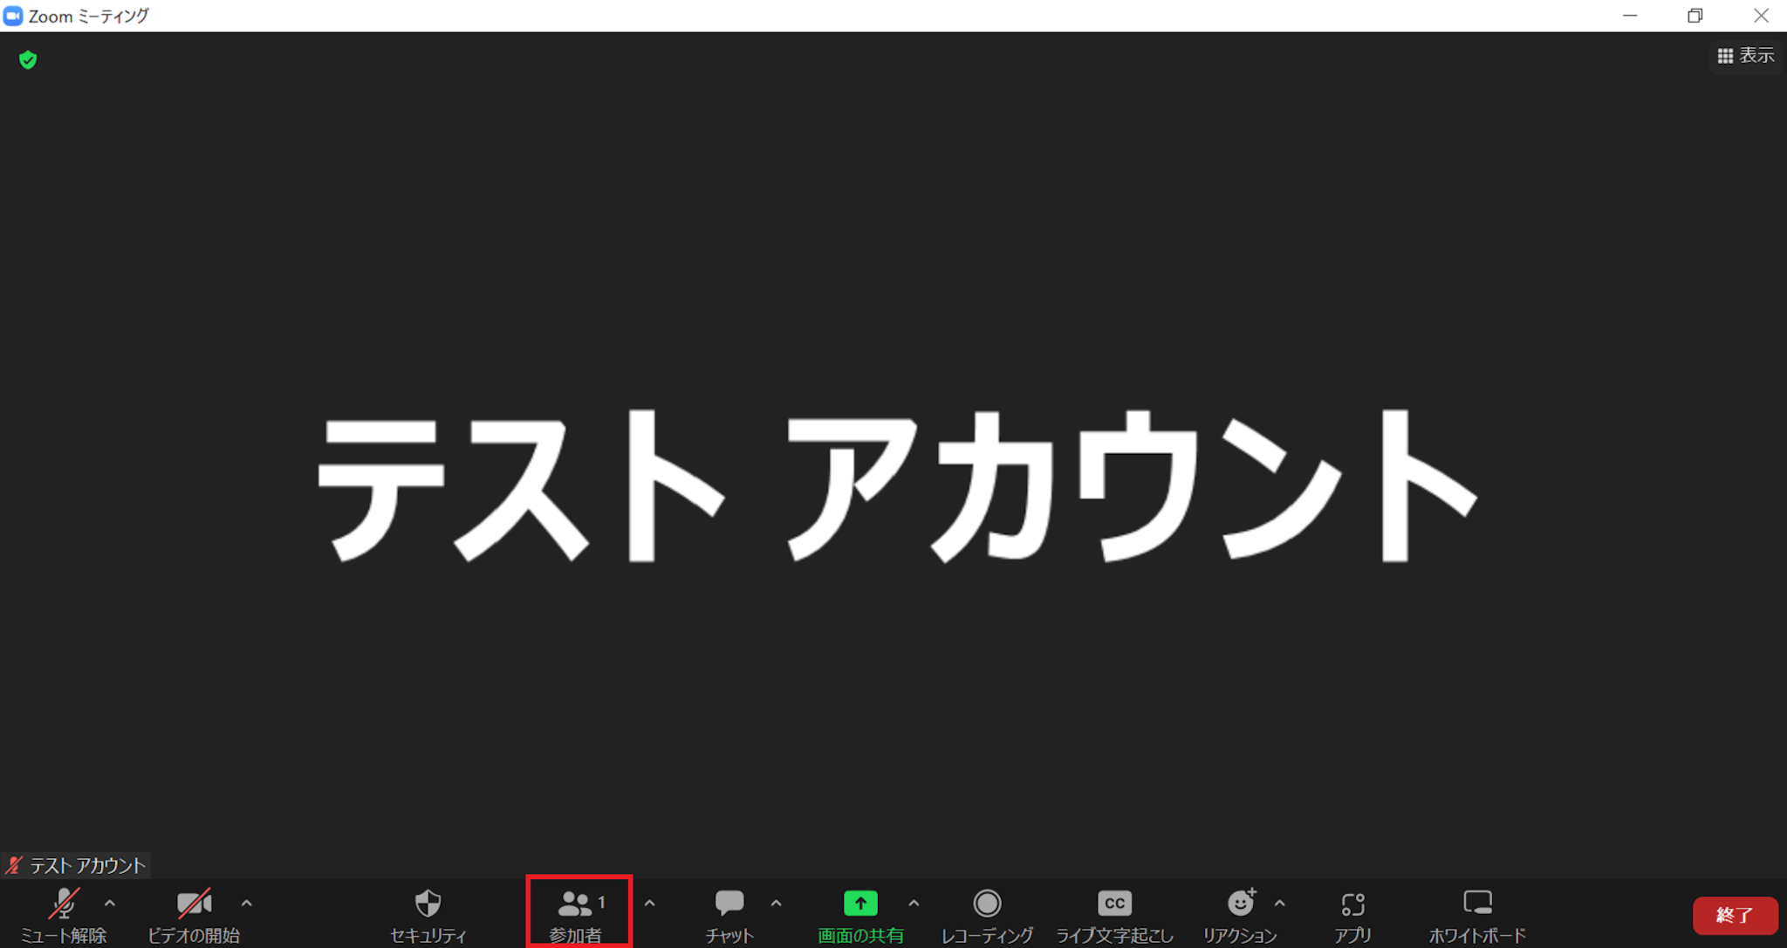1787x948 pixels.
Task: Start video with camera toggle
Action: tap(194, 913)
